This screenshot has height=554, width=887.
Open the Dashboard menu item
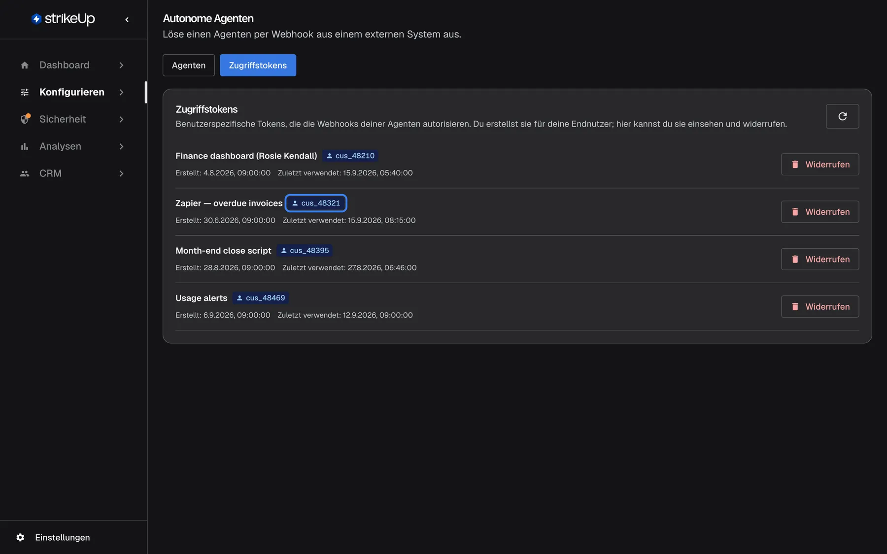(x=73, y=65)
